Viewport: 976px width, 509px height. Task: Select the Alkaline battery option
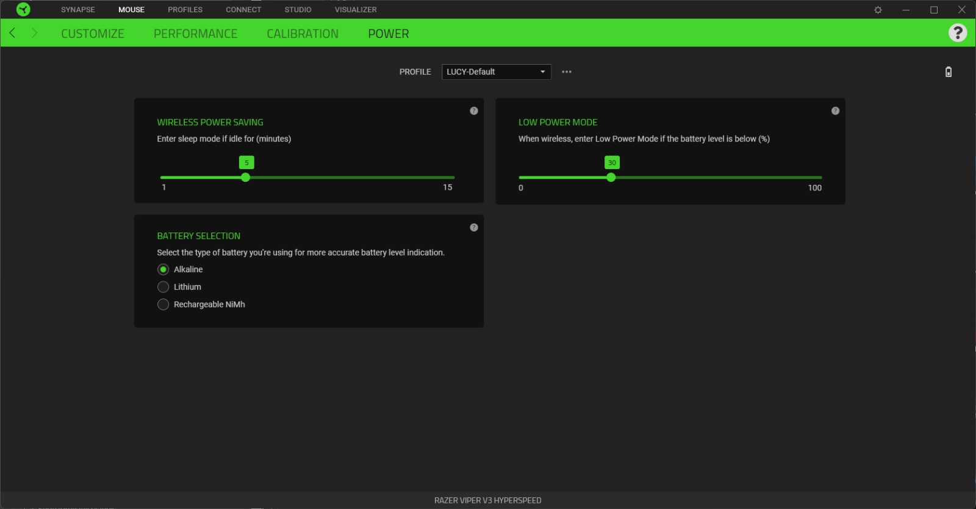coord(163,269)
